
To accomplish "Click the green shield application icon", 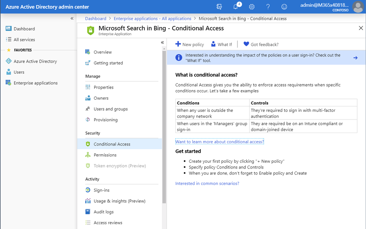I will (x=90, y=30).
